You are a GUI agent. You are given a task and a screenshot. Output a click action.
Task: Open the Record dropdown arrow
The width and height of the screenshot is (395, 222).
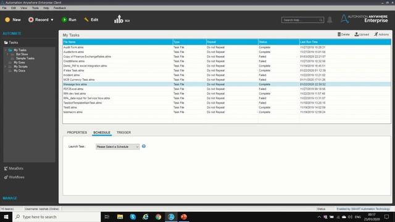[x=52, y=20]
